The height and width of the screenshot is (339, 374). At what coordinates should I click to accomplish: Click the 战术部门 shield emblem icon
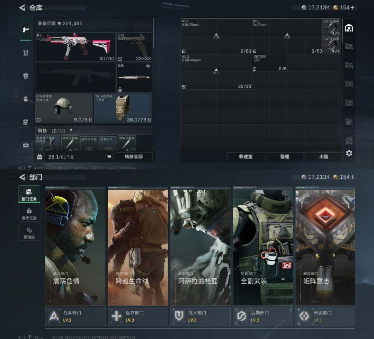click(179, 316)
